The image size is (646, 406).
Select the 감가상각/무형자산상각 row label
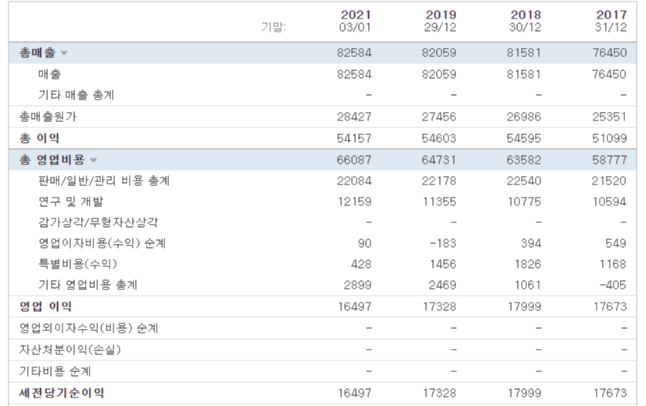98,222
